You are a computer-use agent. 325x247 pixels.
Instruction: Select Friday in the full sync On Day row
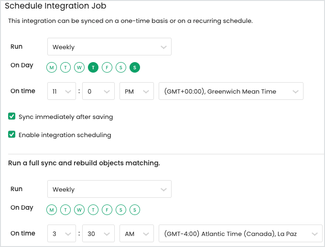[107, 210]
